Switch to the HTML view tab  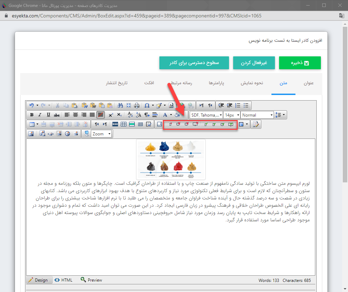(x=63, y=280)
